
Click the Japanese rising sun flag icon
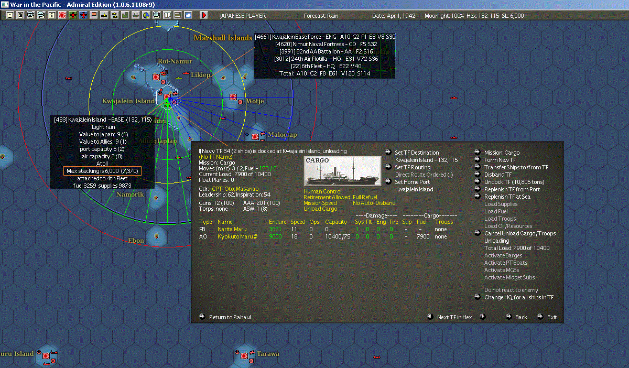pyautogui.click(x=62, y=15)
